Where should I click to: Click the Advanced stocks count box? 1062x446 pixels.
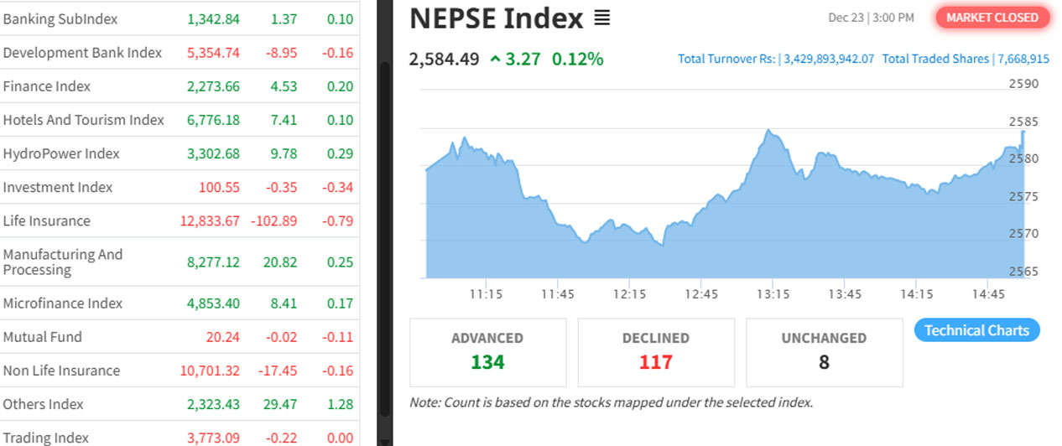tap(487, 352)
